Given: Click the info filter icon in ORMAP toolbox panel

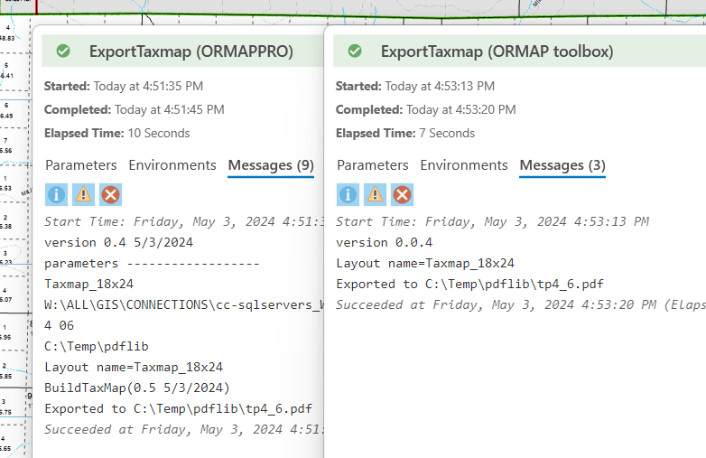Looking at the screenshot, I should tap(348, 194).
